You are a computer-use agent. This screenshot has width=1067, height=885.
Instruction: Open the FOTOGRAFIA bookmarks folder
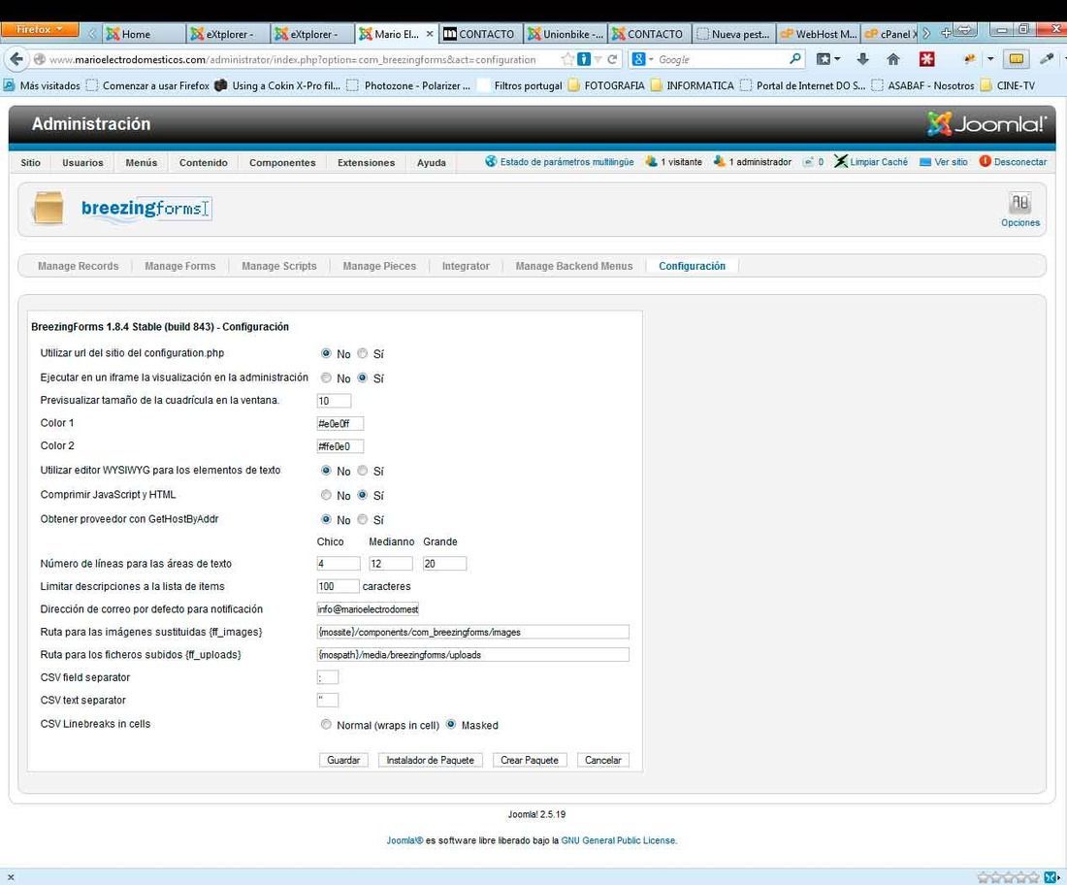pyautogui.click(x=606, y=85)
